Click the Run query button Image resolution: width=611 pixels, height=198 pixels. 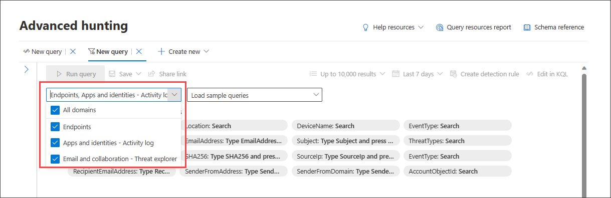(76, 74)
